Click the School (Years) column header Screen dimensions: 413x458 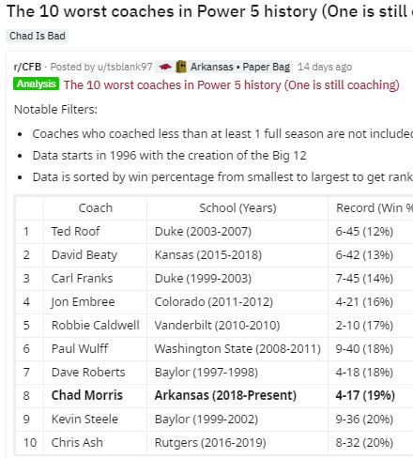237,208
